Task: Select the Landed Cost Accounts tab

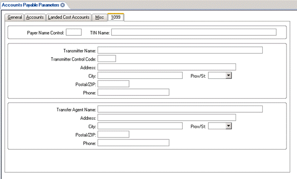Action: point(69,17)
